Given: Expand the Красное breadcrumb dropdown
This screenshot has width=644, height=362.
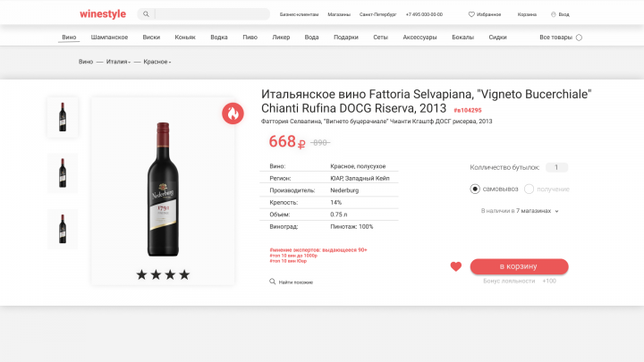Looking at the screenshot, I should [157, 62].
